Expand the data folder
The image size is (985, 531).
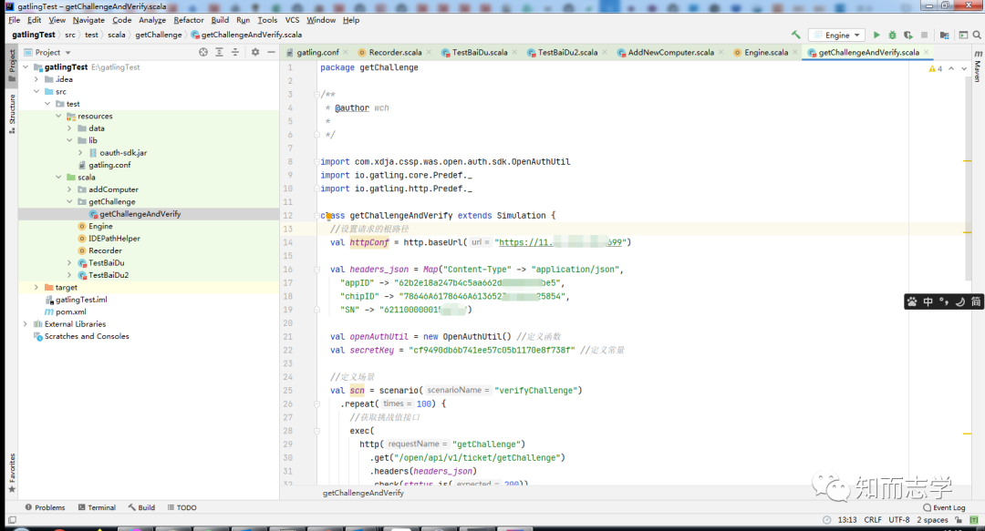tap(69, 128)
